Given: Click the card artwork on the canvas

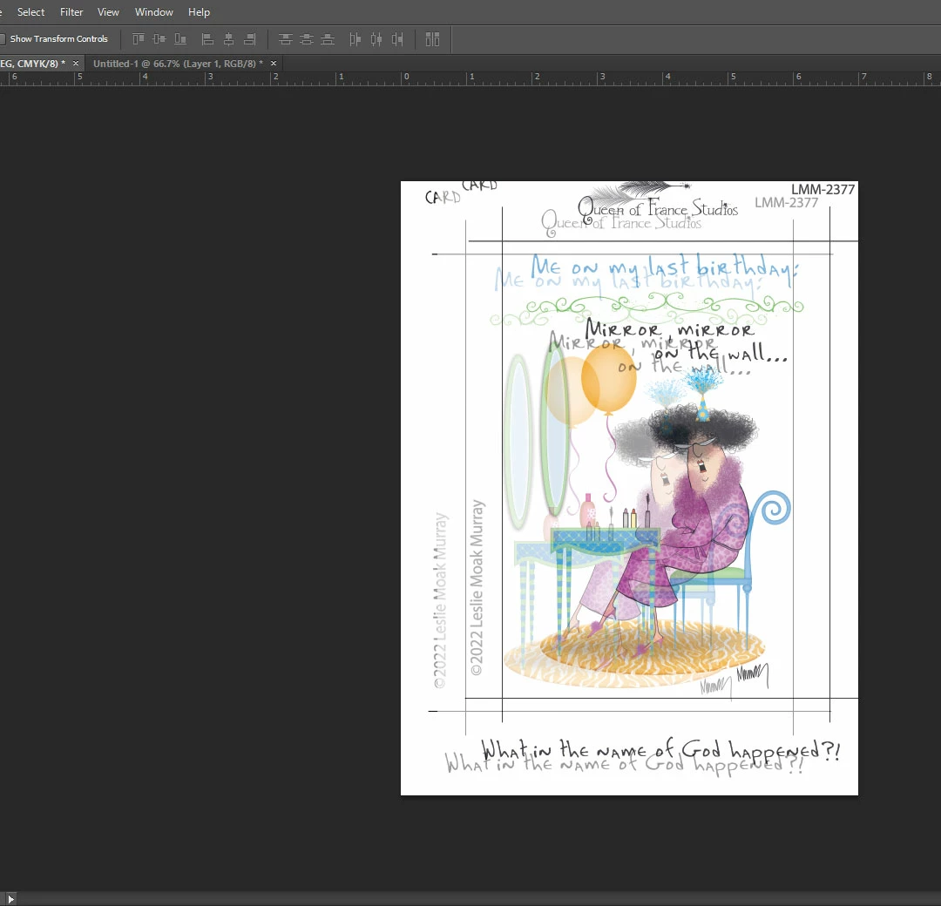Looking at the screenshot, I should (x=629, y=488).
